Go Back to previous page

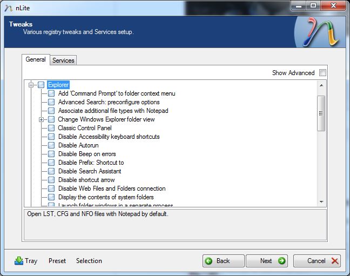[224, 261]
